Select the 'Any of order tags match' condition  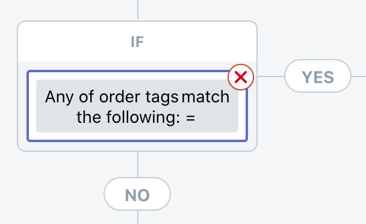pos(137,106)
